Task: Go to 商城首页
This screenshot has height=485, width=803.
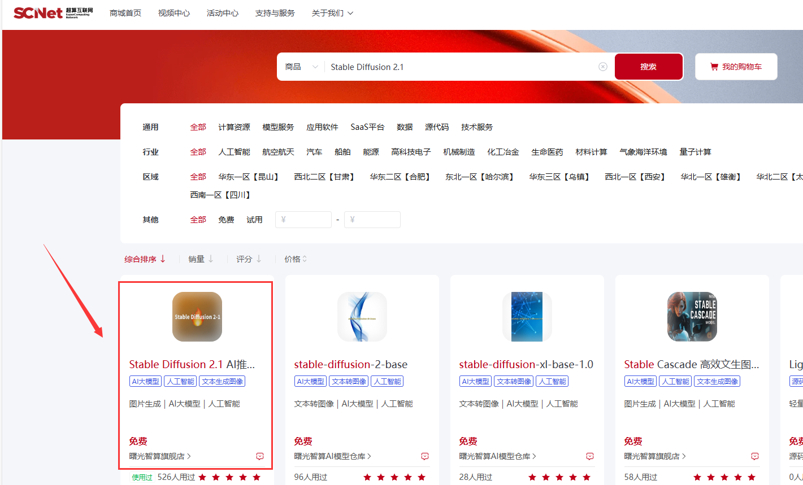Action: point(125,13)
